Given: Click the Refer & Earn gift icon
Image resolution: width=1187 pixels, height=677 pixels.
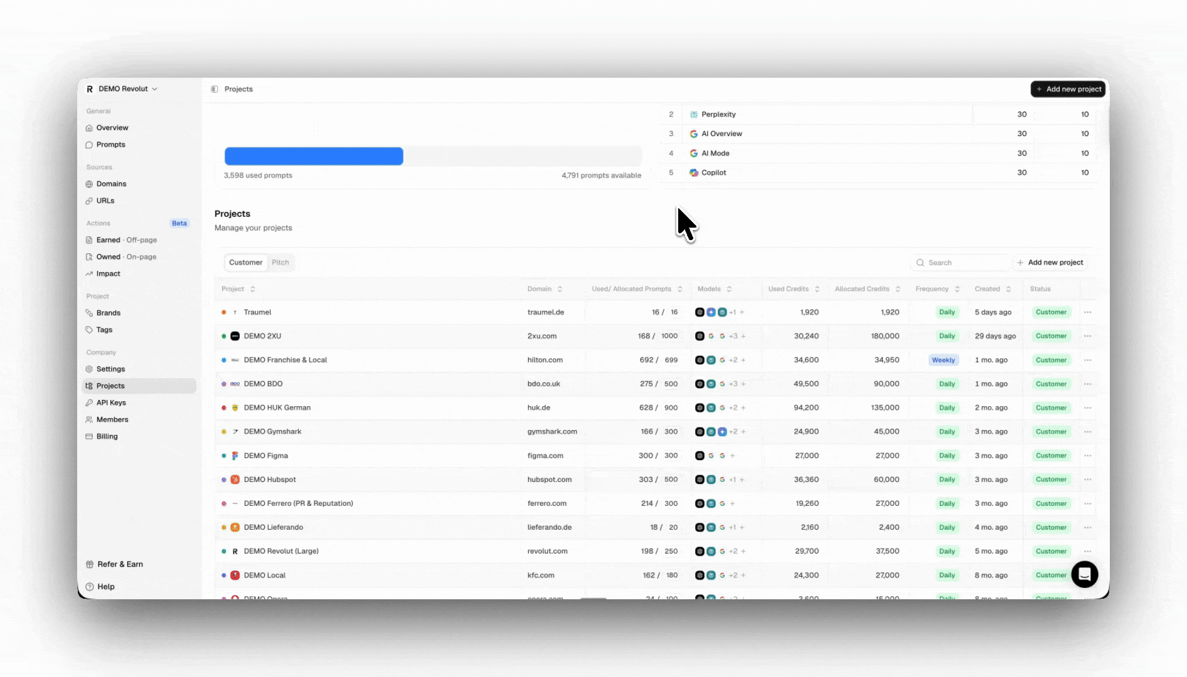Looking at the screenshot, I should pos(90,564).
